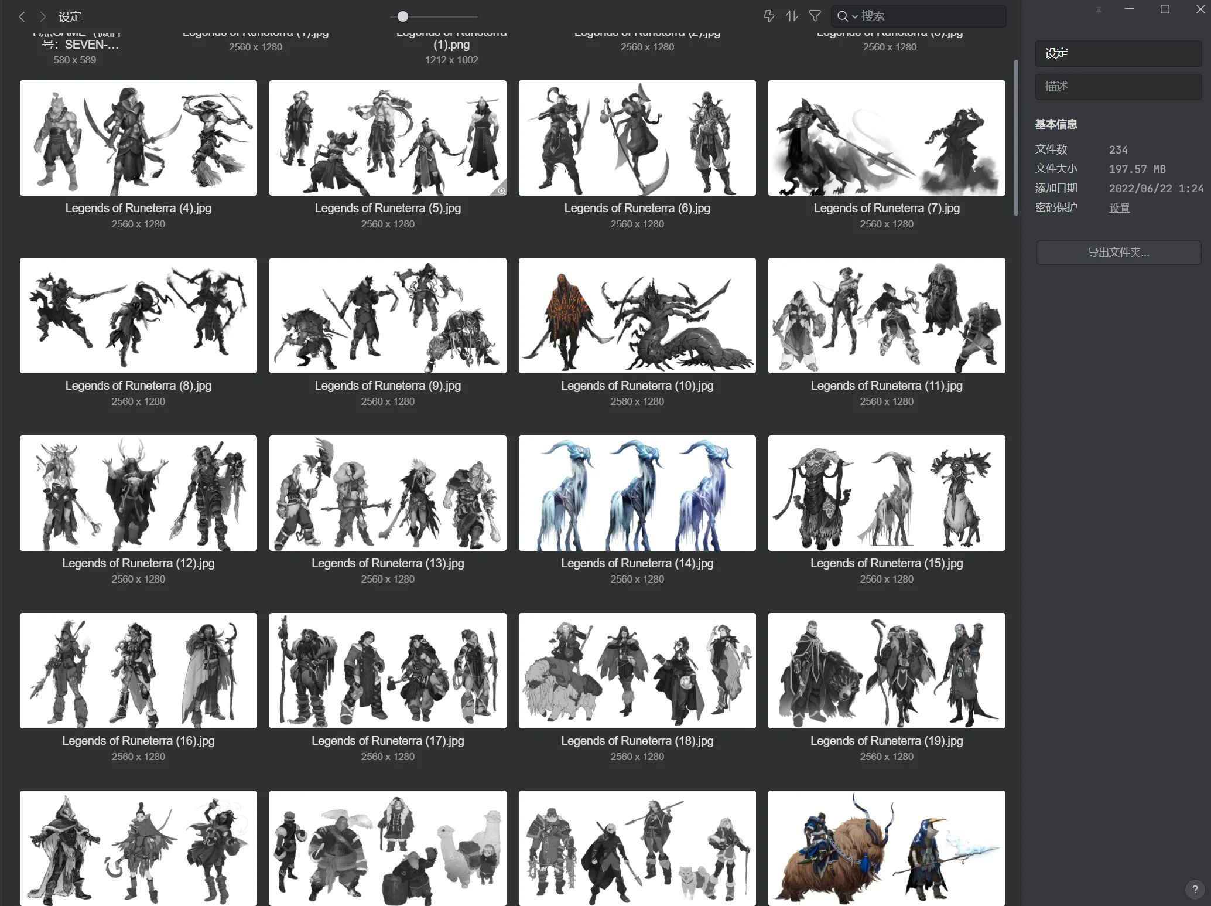Viewport: 1211px width, 906px height.
Task: Click the thumbnail size slider handle
Action: [x=403, y=16]
